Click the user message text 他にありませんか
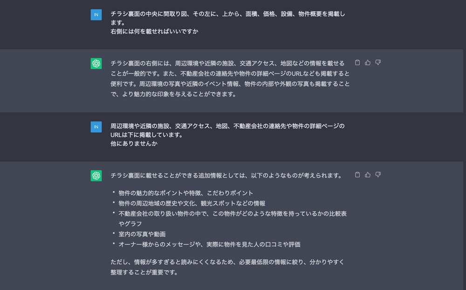Viewport: 466px width, 290px height. point(134,144)
